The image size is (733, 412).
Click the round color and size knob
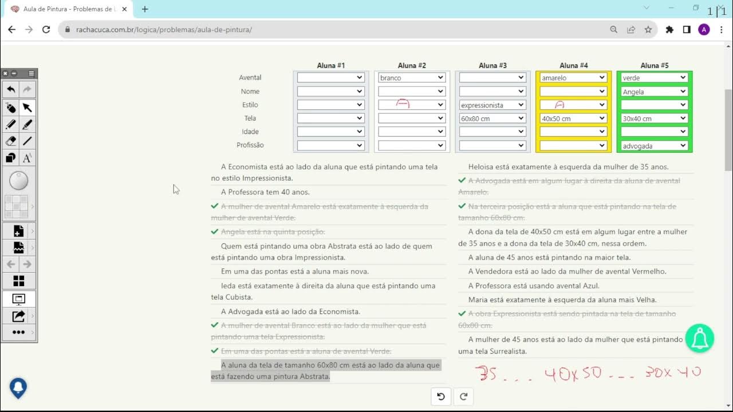[x=19, y=181]
